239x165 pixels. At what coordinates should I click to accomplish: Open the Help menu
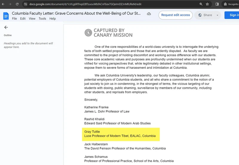point(53,19)
